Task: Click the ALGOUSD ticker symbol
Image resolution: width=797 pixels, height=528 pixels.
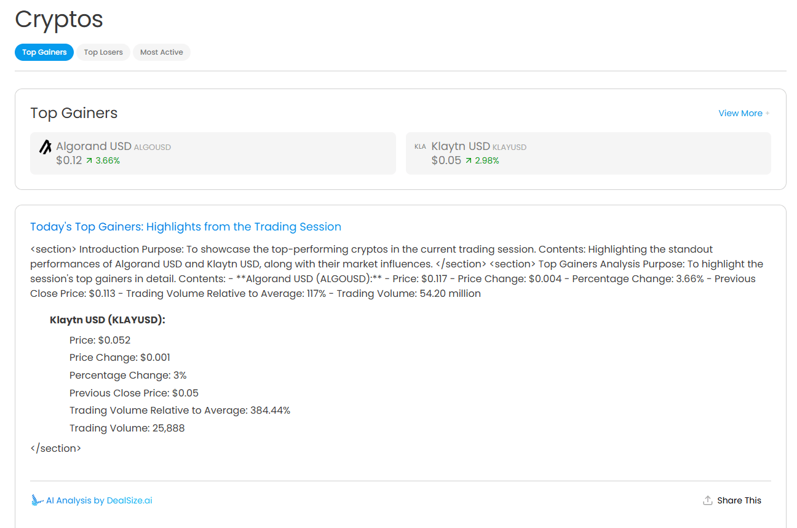Action: (x=153, y=148)
